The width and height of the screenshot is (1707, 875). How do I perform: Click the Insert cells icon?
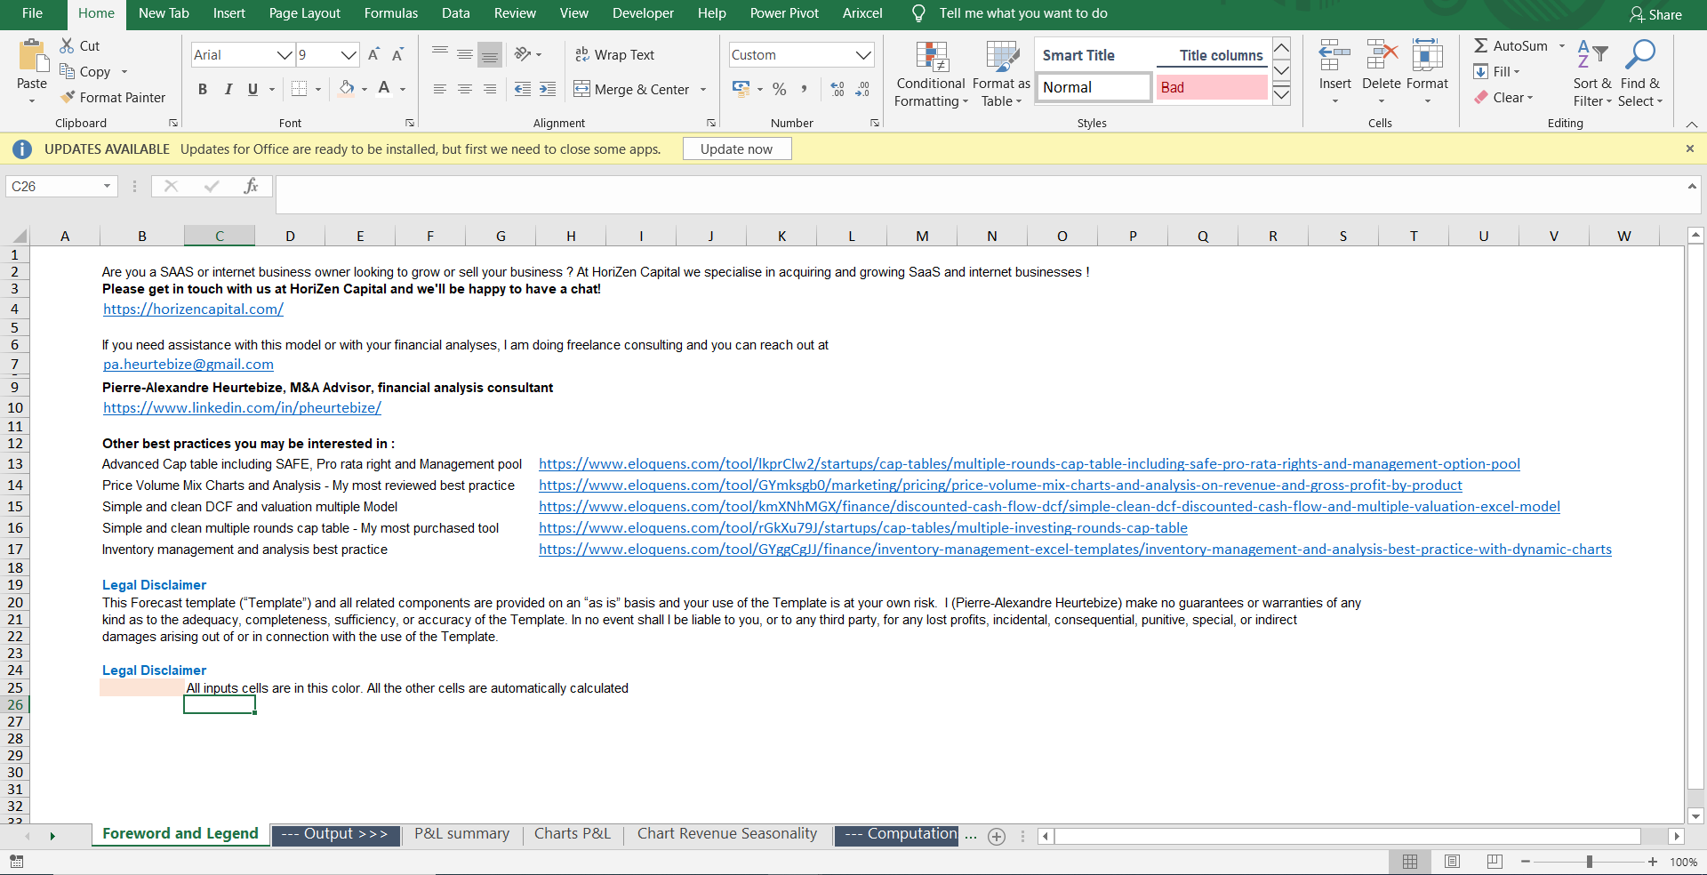[x=1334, y=55]
